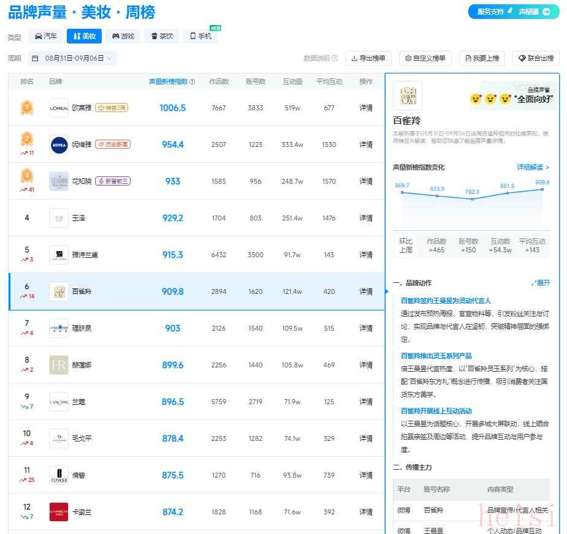
Task: Click the 909.8 data point on trend chart
Action: 542,189
